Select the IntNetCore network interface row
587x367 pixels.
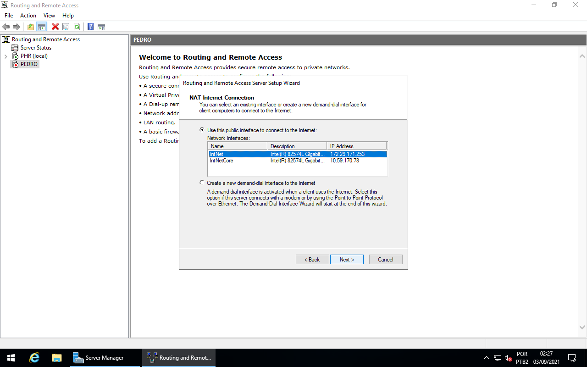pos(222,161)
